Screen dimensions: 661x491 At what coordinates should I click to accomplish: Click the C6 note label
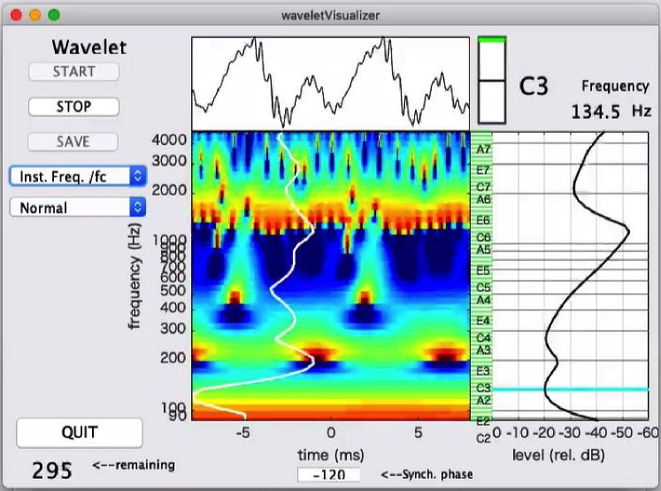[x=483, y=237]
